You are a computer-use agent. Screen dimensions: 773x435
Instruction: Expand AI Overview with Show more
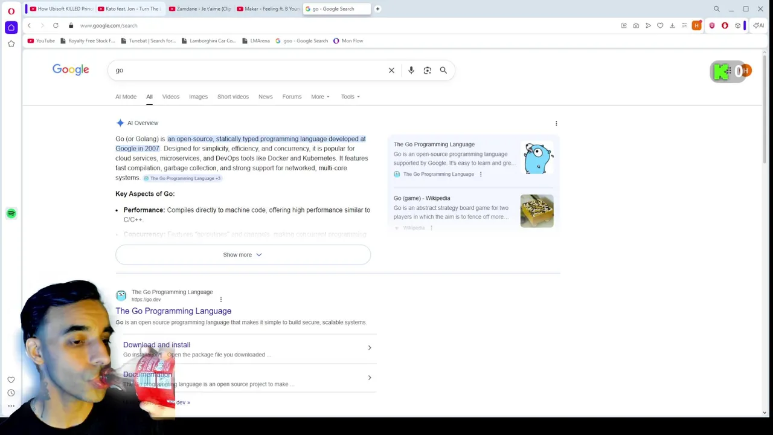pyautogui.click(x=243, y=255)
